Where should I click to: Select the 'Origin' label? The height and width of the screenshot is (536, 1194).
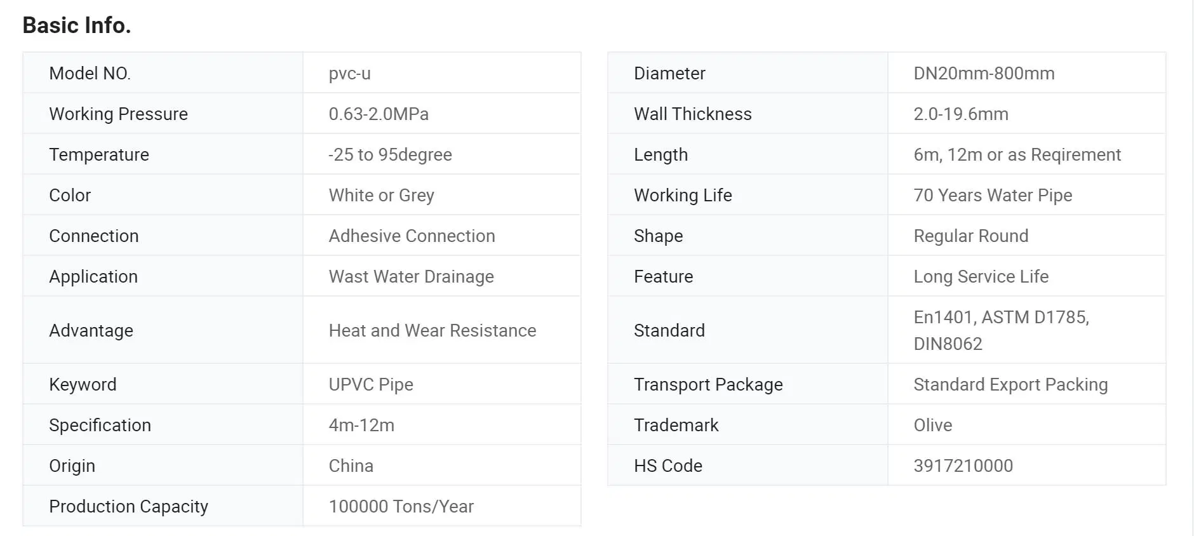(72, 466)
